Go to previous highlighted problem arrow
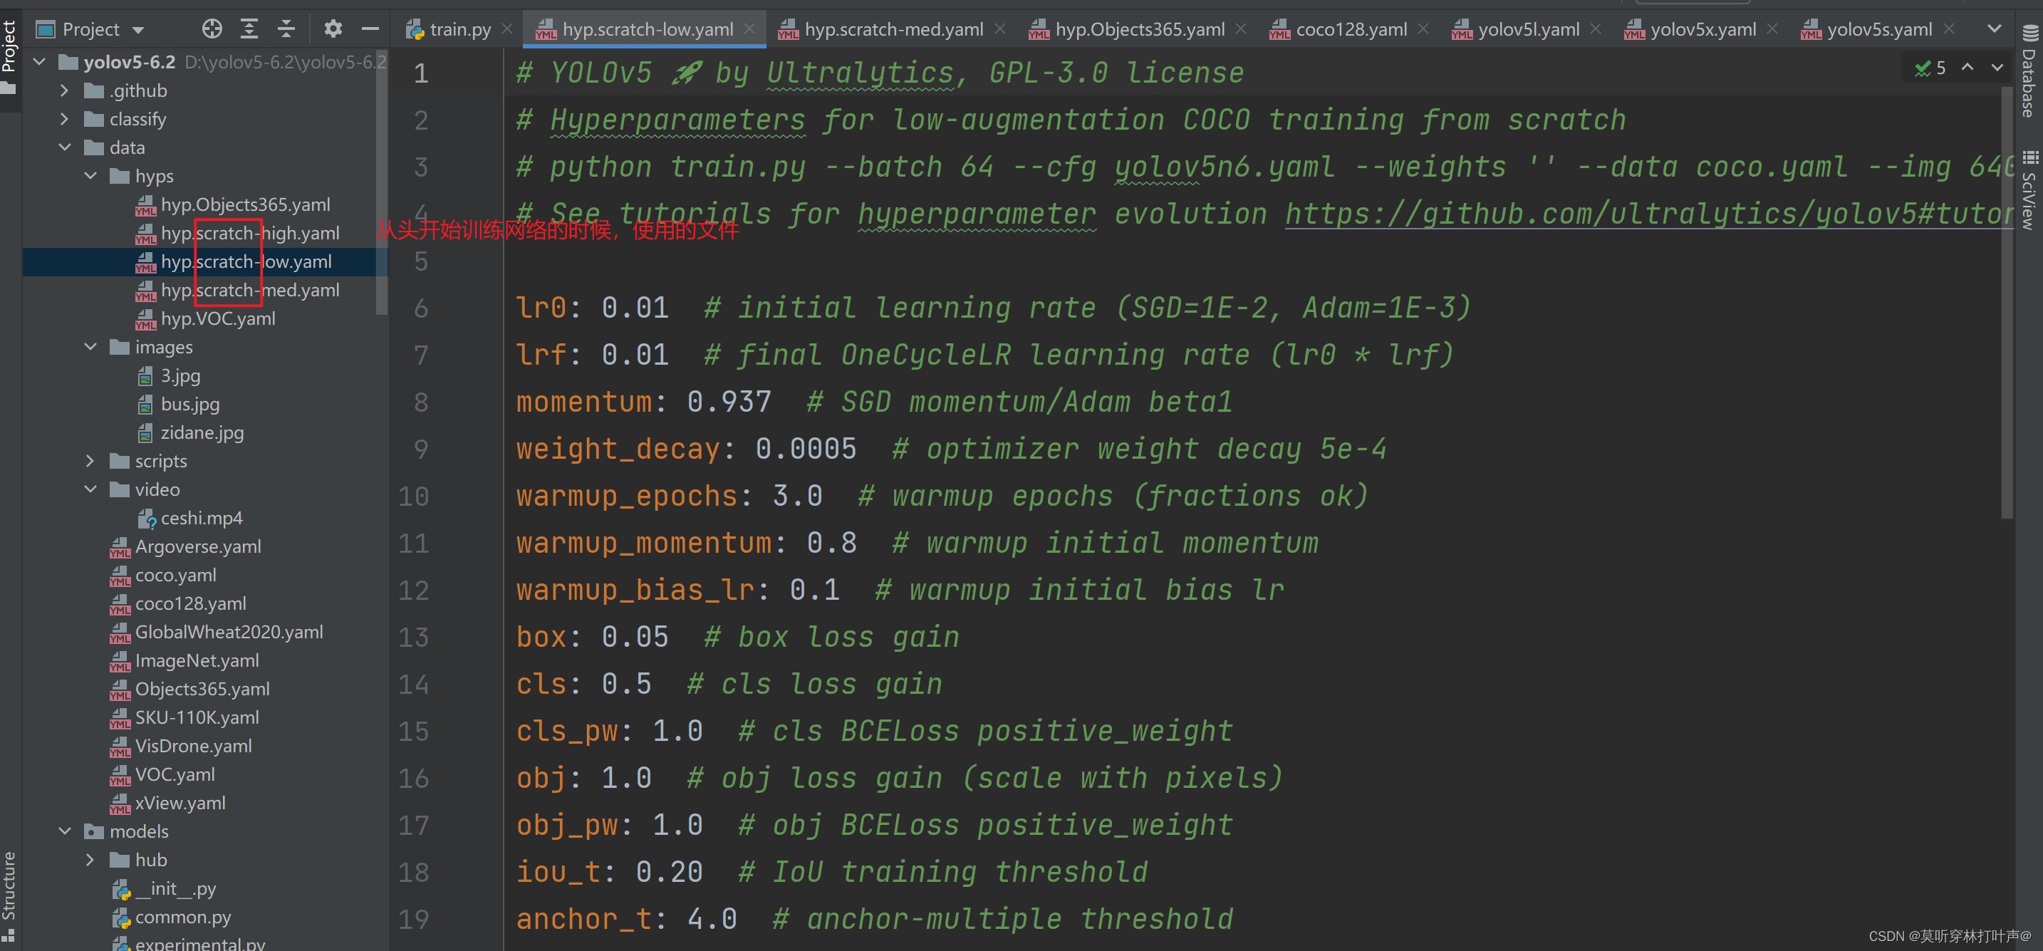This screenshot has width=2043, height=951. click(1967, 68)
